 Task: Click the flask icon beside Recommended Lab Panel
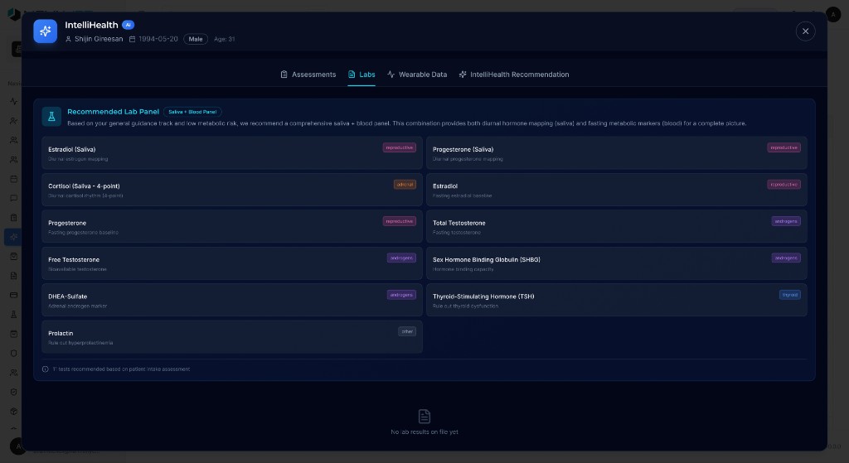click(x=51, y=117)
